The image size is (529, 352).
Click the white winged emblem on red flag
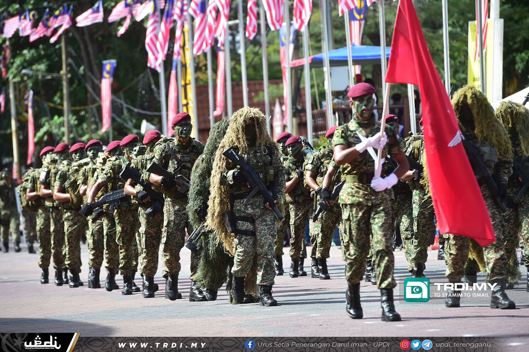[x=455, y=140]
